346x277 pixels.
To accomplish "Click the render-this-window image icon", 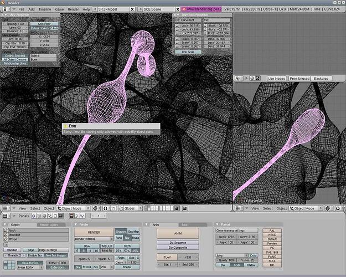I will 185,208.
